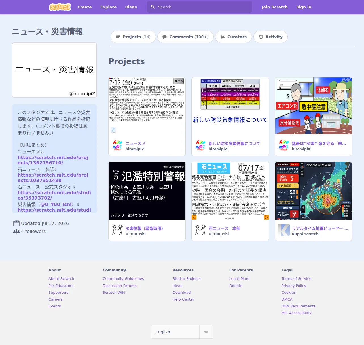Open hiromipiZ avatar beside ニュース ℤ project
Image resolution: width=364 pixels, height=345 pixels.
(x=117, y=145)
